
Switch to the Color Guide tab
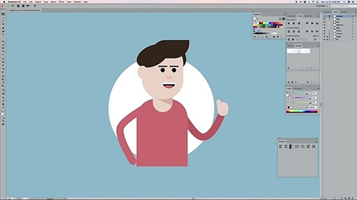(x=298, y=89)
